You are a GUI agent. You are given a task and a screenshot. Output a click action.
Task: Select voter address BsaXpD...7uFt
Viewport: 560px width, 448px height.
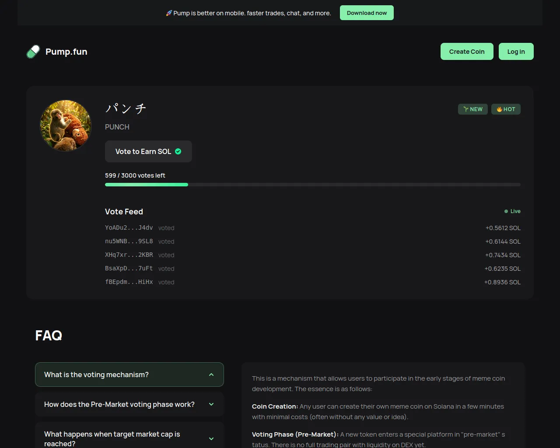[129, 268]
